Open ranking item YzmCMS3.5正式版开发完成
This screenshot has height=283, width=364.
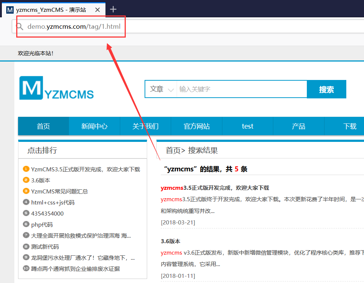[x=86, y=170]
